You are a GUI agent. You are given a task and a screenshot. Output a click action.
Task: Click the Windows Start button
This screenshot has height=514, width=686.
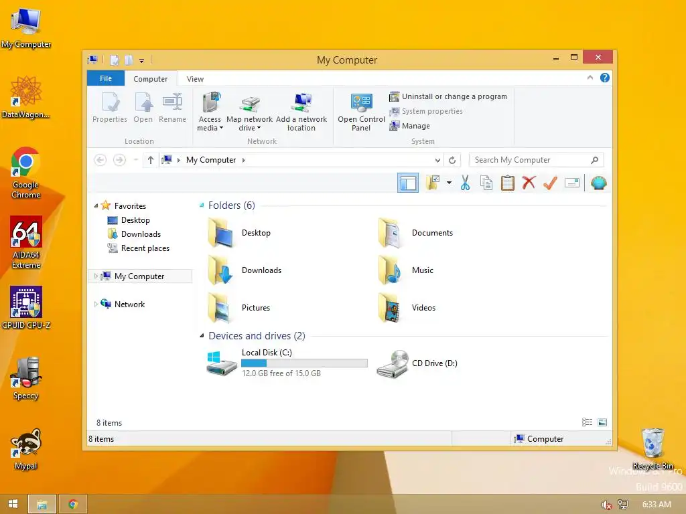pos(13,504)
